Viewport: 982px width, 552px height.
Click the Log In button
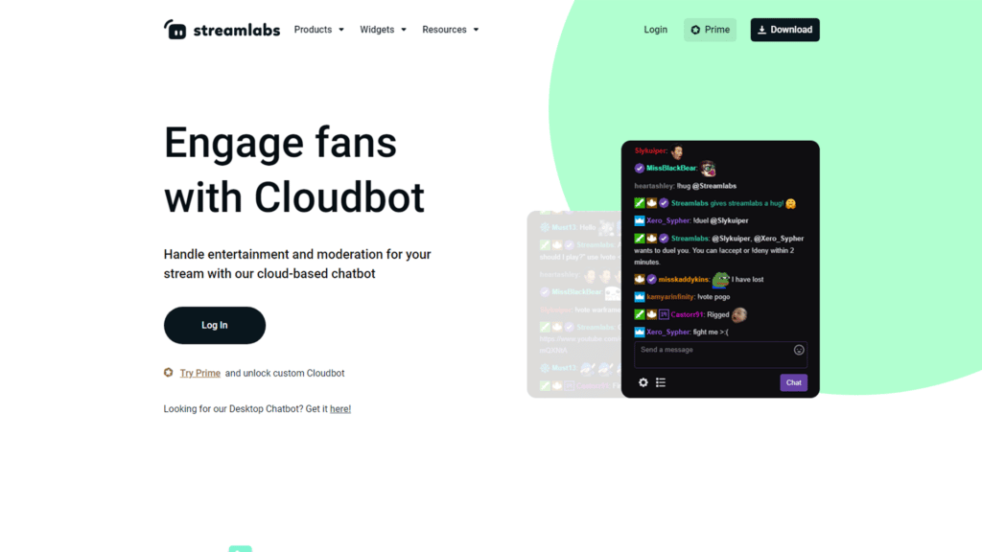click(214, 325)
